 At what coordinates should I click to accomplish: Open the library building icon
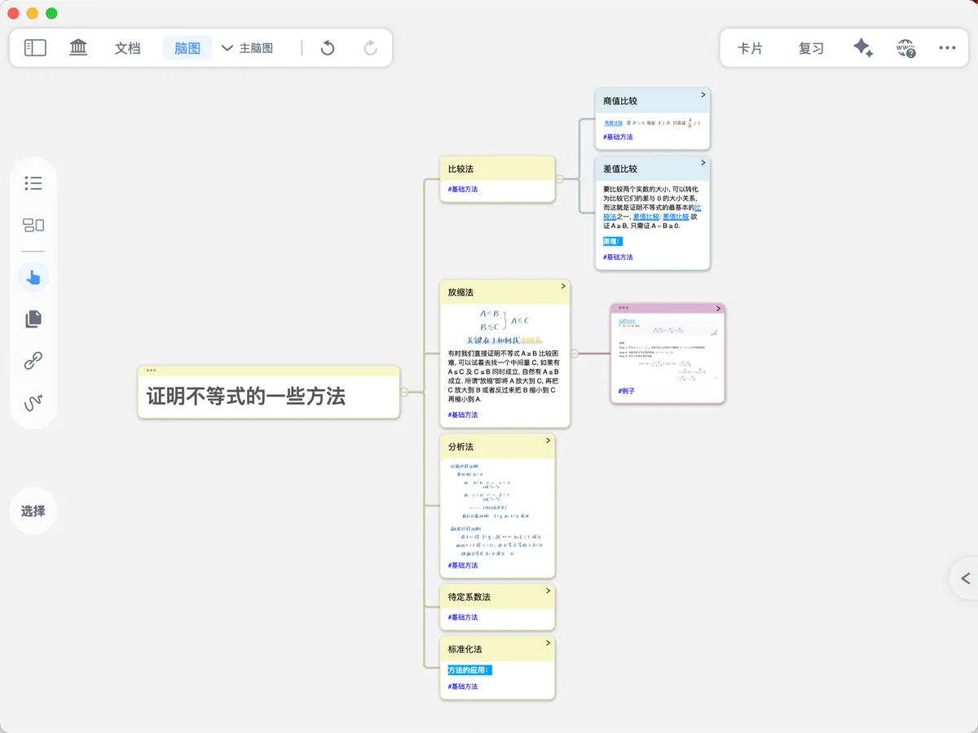[x=78, y=48]
